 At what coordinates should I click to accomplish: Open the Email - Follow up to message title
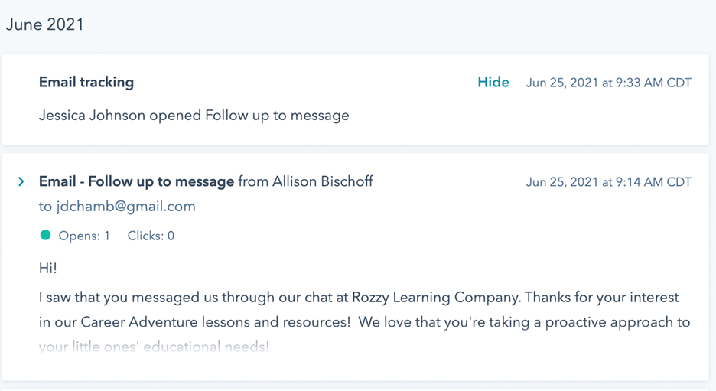[136, 182]
